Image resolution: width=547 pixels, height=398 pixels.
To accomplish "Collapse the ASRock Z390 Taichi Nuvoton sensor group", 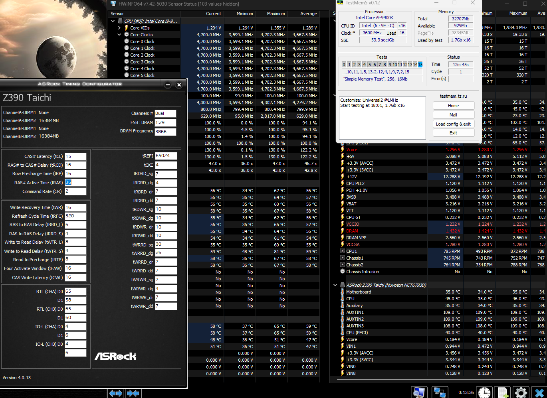I will pos(335,285).
